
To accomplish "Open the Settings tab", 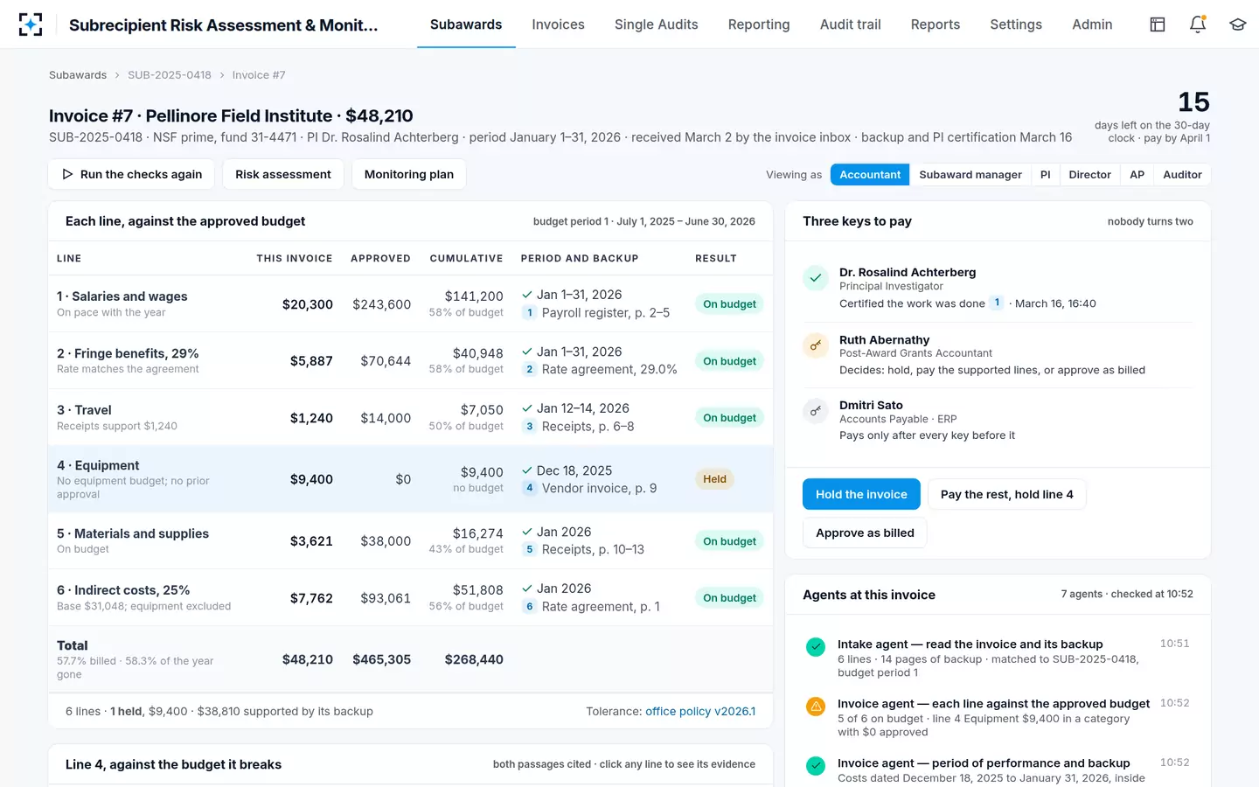I will [x=1016, y=24].
